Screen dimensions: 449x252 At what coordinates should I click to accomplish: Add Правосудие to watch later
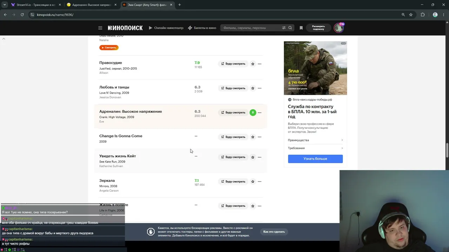pos(233,64)
